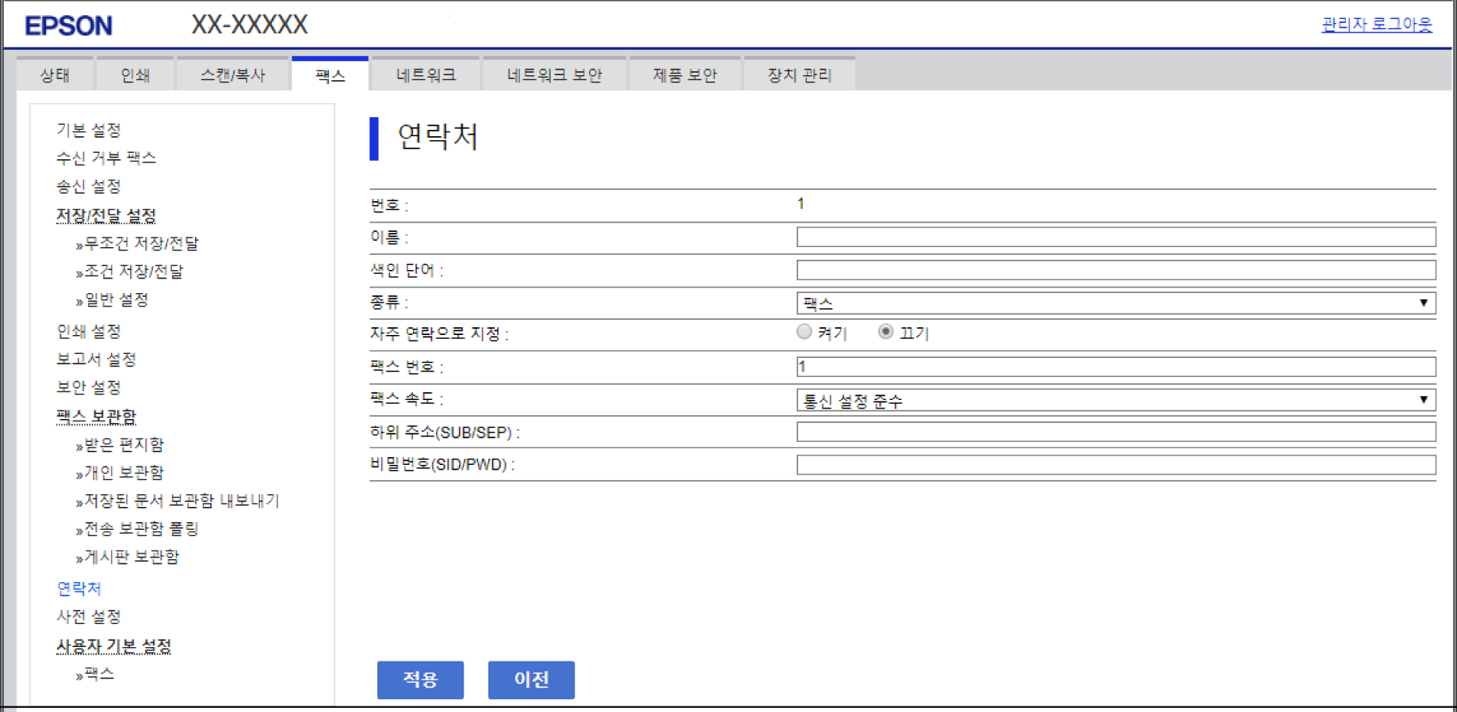Click the 관리자 로그아웃 link

pos(1376,25)
